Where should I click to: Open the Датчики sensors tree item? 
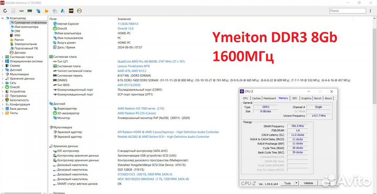[20, 53]
